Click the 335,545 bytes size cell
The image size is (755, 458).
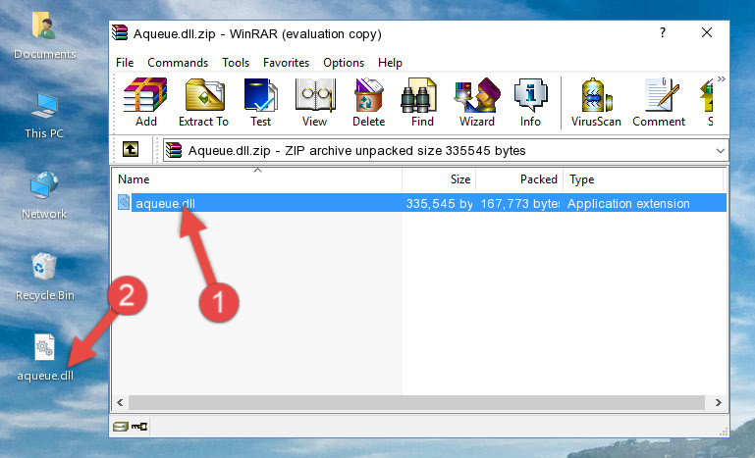(x=439, y=204)
